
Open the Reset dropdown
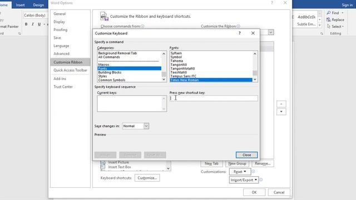click(240, 172)
